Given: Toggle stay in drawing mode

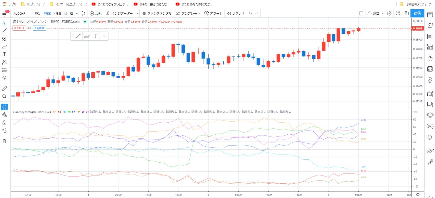Looking at the screenshot, I should coord(4,115).
